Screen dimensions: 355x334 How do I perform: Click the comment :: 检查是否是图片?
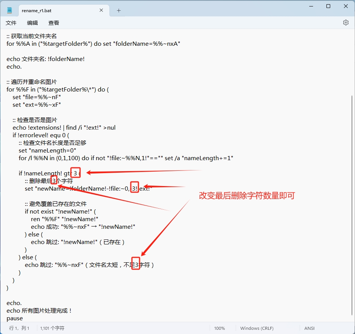(x=35, y=120)
